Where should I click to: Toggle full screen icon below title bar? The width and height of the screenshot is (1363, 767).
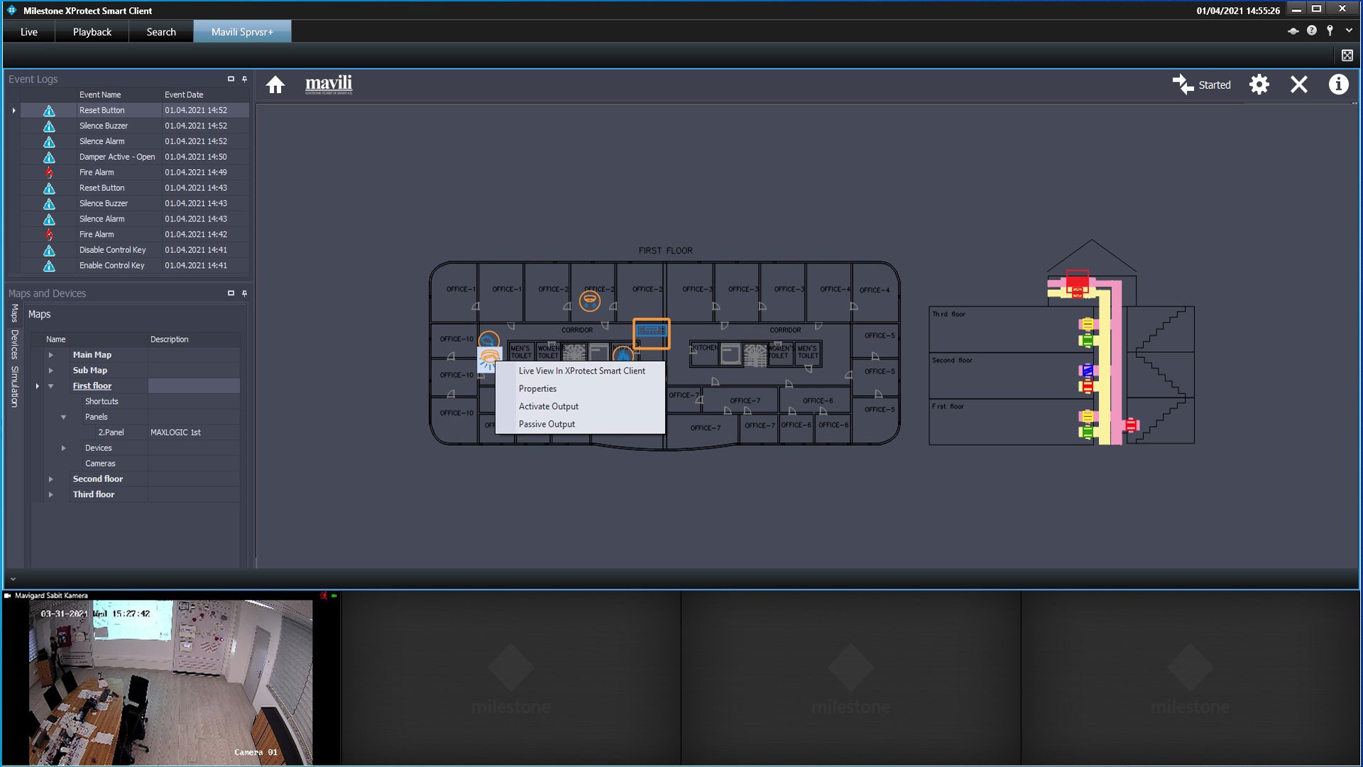pos(1347,55)
